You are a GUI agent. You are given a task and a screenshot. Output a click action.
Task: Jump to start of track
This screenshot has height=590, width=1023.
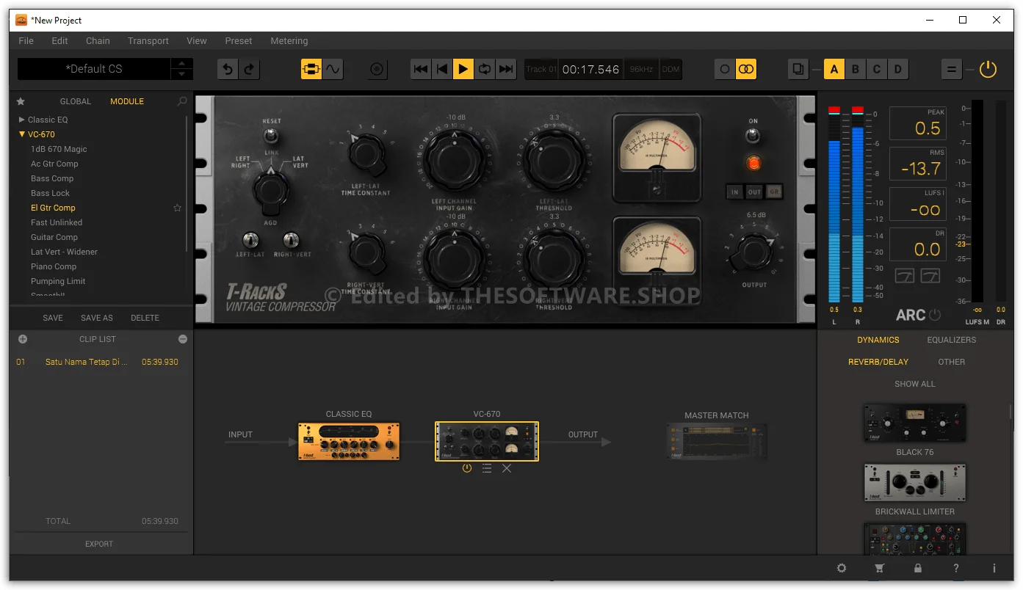pyautogui.click(x=421, y=69)
